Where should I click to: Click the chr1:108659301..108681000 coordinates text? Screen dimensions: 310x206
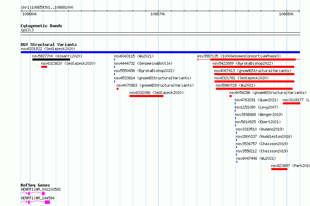point(47,7)
